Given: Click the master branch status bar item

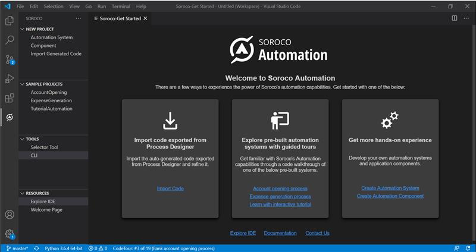Looking at the screenshot, I should (17, 248).
